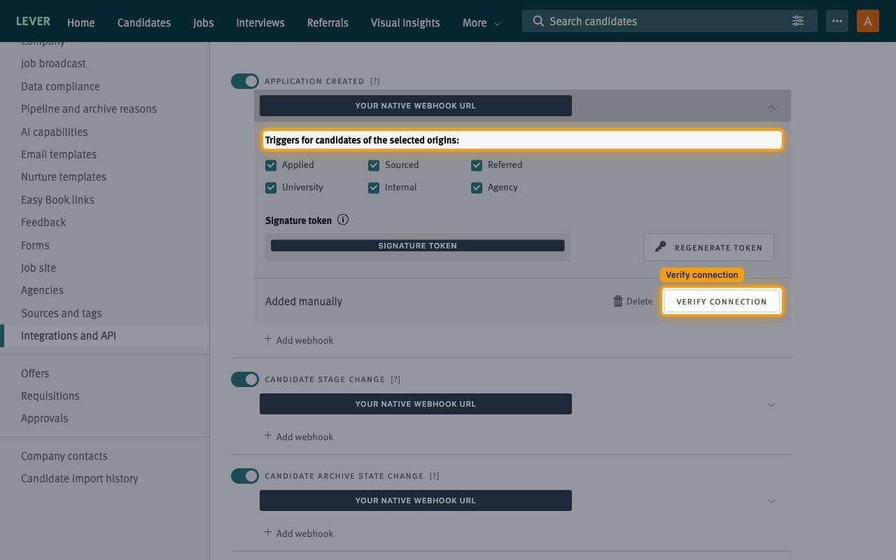Open the More dropdown in top navigation
Image resolution: width=896 pixels, height=560 pixels.
tap(482, 22)
